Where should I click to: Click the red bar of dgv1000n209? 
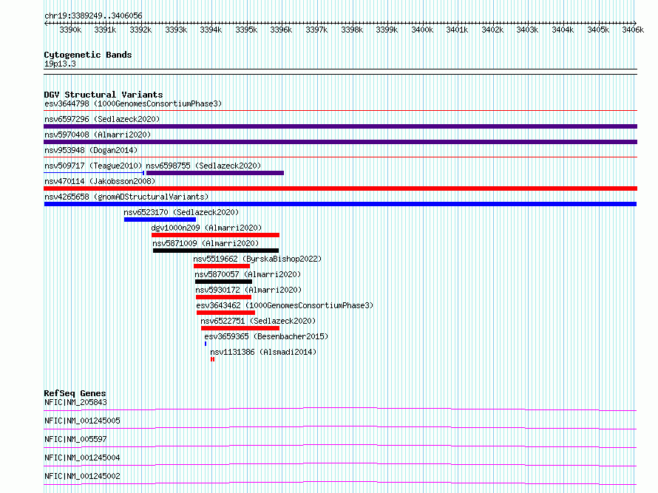(215, 235)
